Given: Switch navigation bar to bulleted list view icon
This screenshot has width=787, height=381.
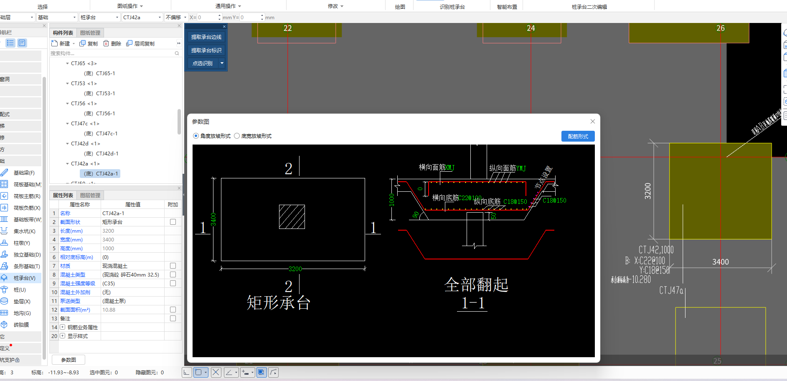Looking at the screenshot, I should tap(10, 43).
